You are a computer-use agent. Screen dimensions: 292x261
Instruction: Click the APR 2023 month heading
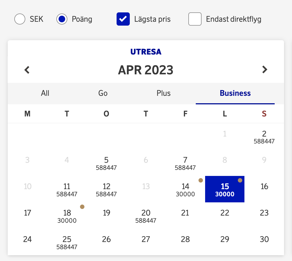(x=146, y=70)
